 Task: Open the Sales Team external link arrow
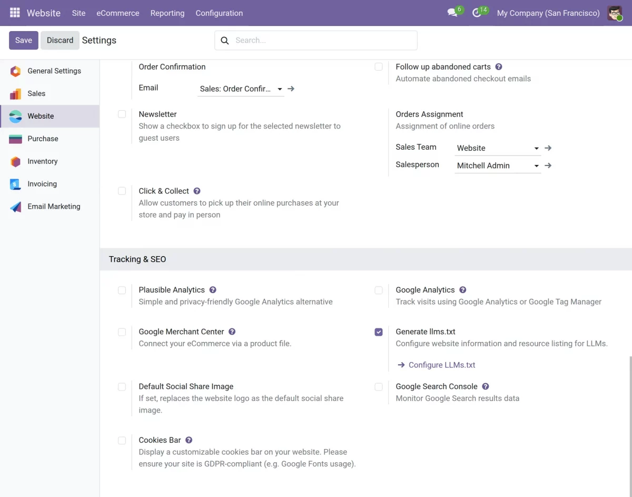tap(548, 148)
